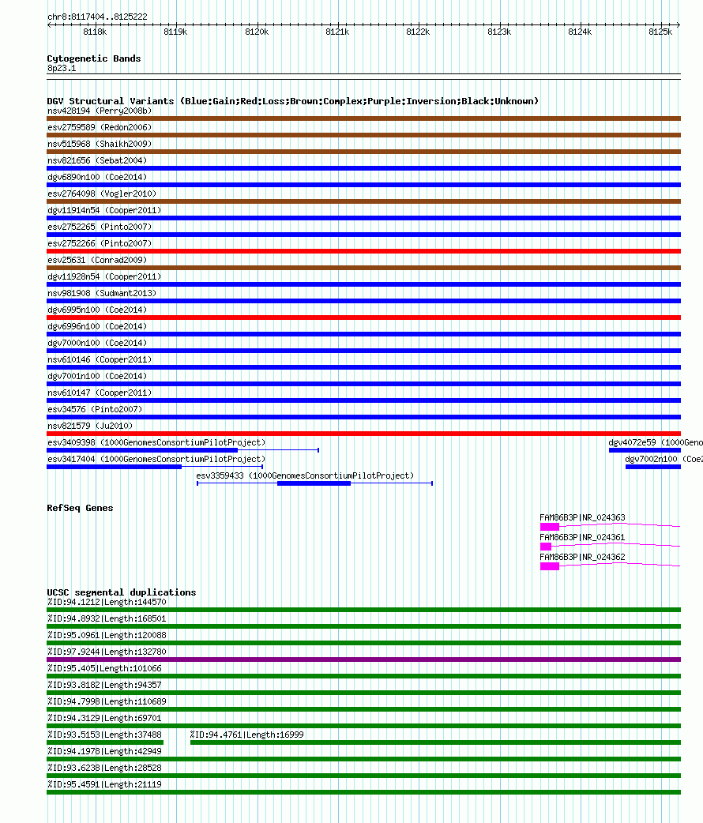The image size is (703, 823).
Task: Select nsv610147 (Cooper2011) variant label
Action: click(100, 393)
